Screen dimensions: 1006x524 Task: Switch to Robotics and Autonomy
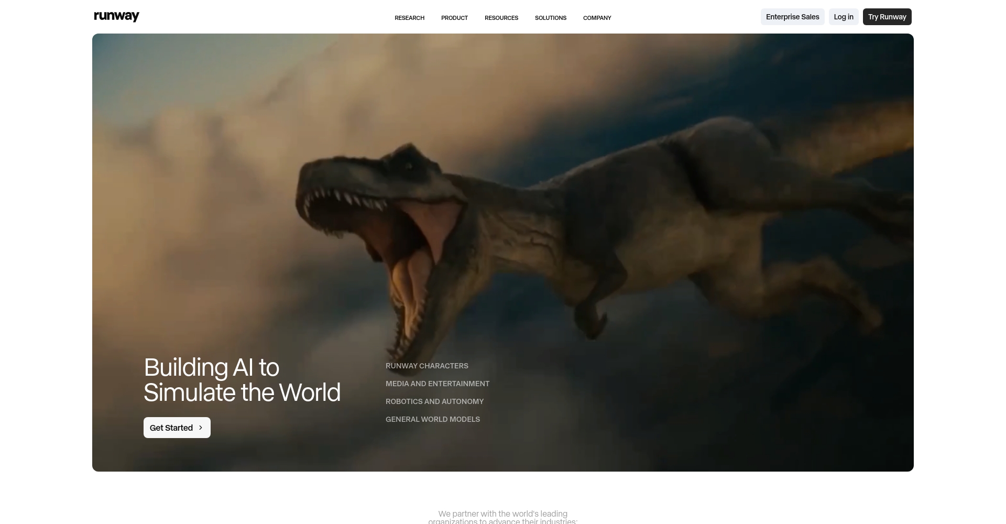click(434, 401)
